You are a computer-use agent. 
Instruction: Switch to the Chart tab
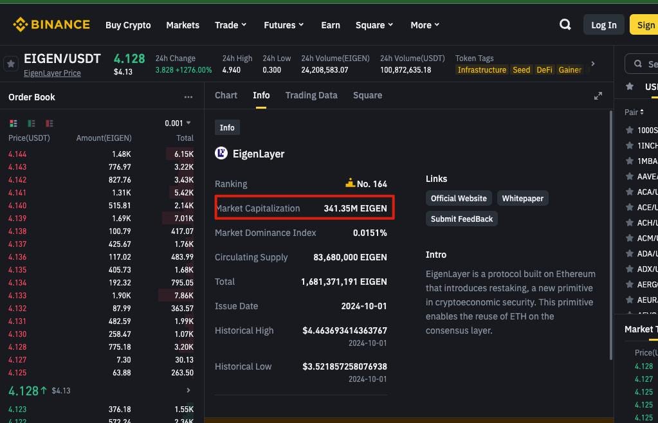point(226,96)
